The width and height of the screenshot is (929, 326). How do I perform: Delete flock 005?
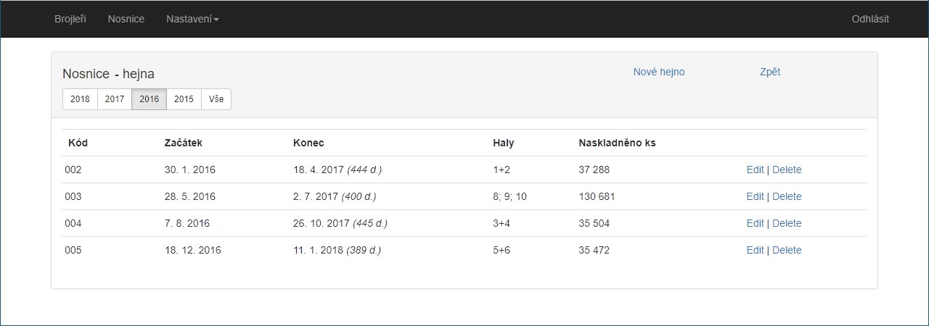click(787, 250)
